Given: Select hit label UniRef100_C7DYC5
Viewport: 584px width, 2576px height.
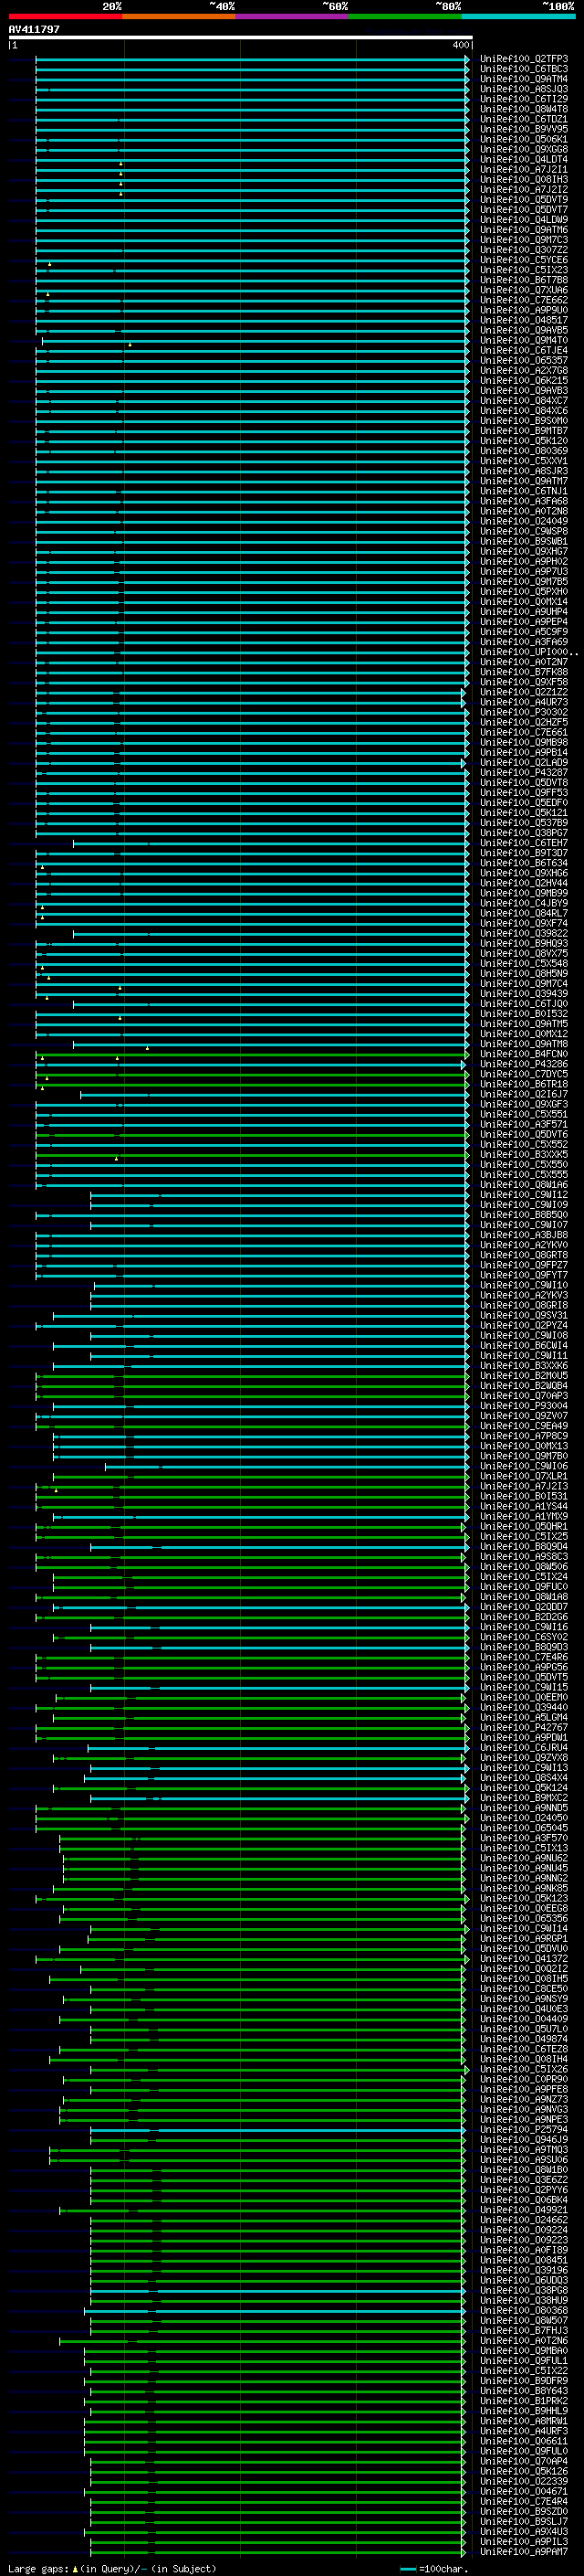Looking at the screenshot, I should point(524,1074).
